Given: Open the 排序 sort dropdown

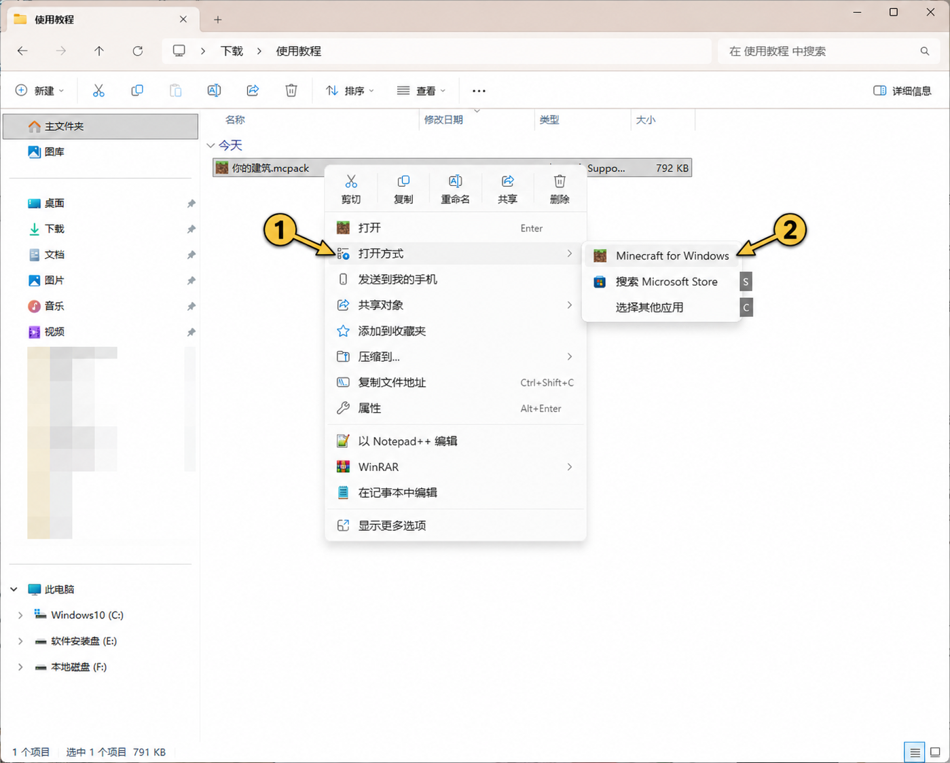Looking at the screenshot, I should pyautogui.click(x=350, y=90).
